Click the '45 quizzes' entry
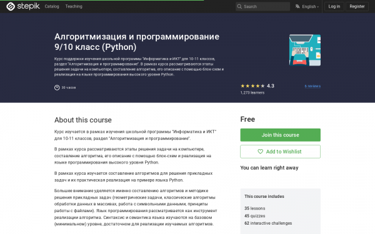This screenshot has width=375, height=234. point(255,216)
